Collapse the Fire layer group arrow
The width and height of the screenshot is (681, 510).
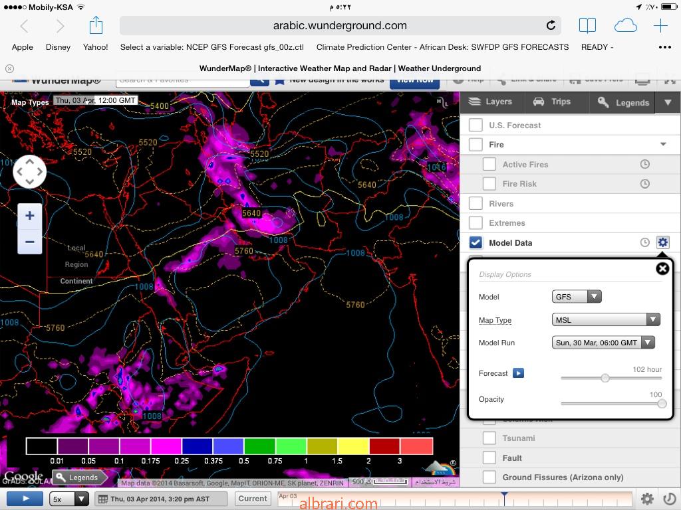click(x=663, y=144)
